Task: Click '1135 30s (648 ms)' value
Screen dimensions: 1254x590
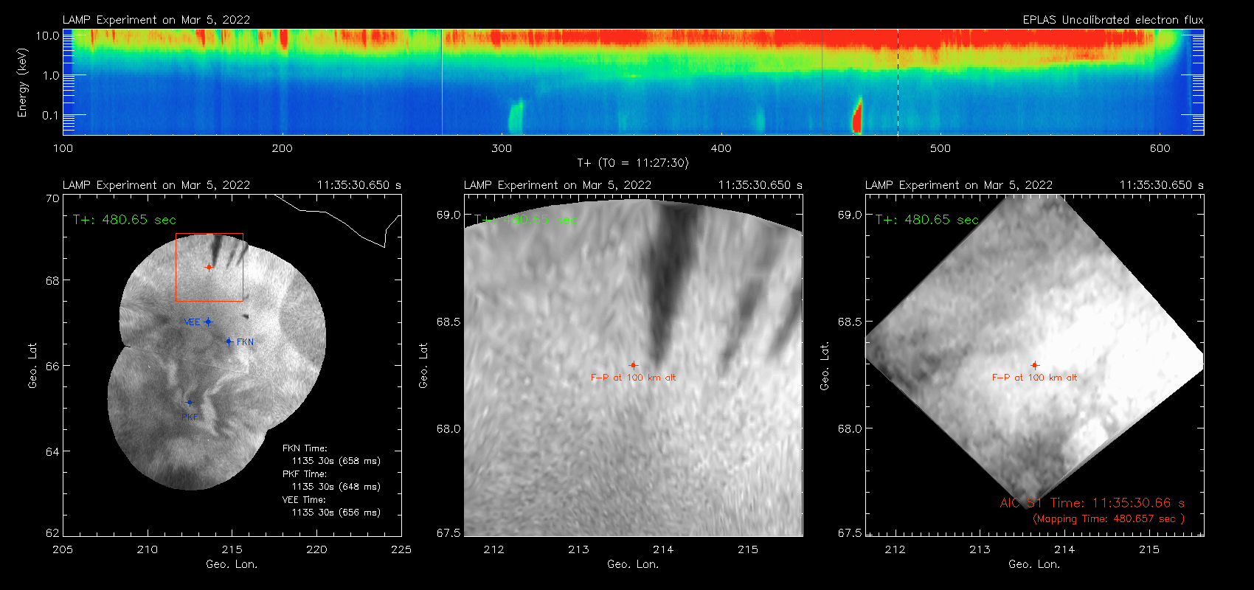Action: click(x=336, y=487)
